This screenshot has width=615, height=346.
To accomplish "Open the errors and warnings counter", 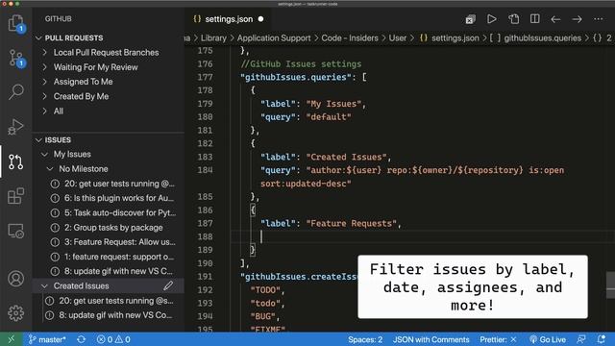I will (x=113, y=339).
